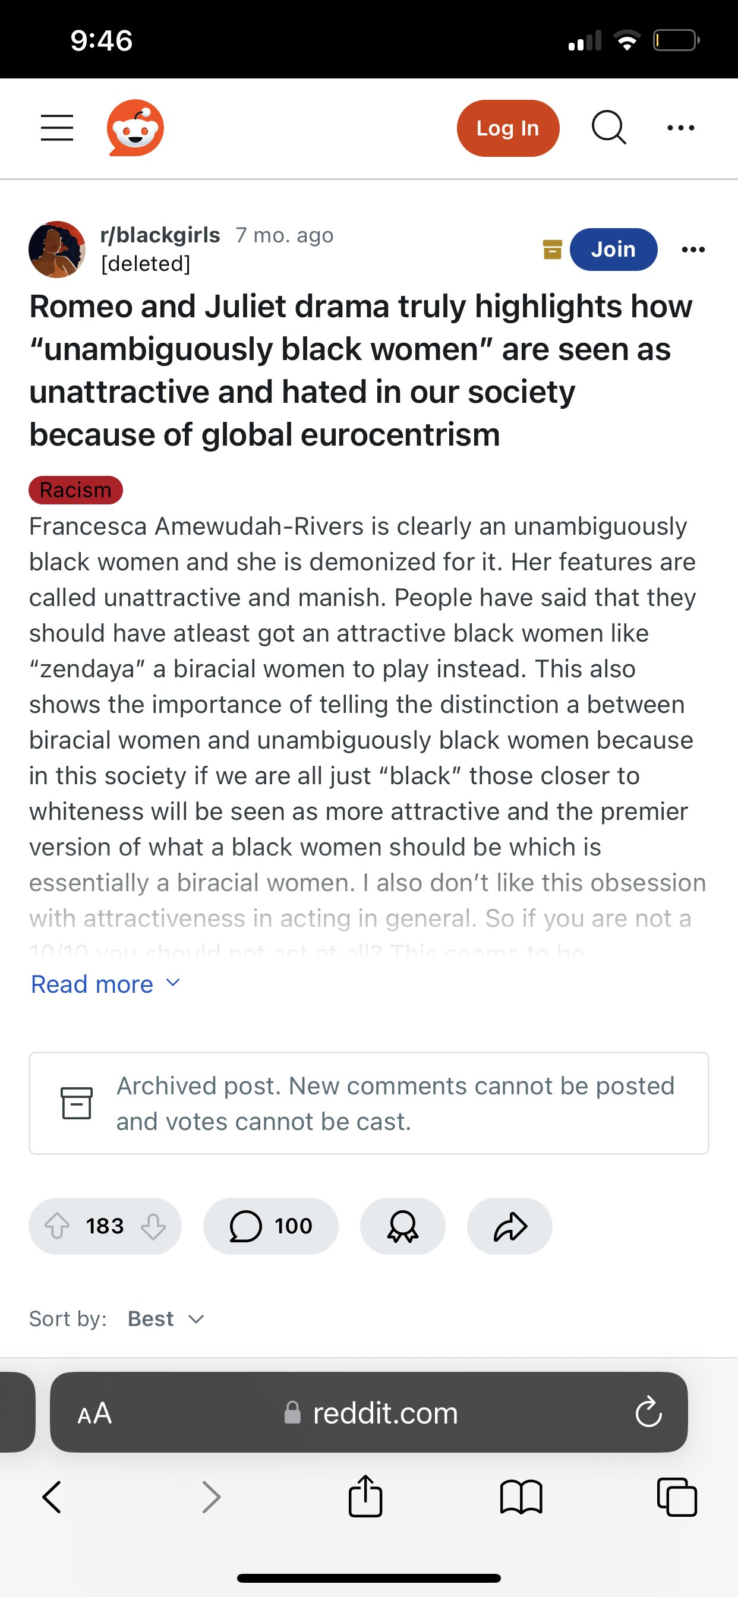This screenshot has height=1597, width=738.
Task: Open the r/blackgirls subreddit link
Action: pos(160,235)
